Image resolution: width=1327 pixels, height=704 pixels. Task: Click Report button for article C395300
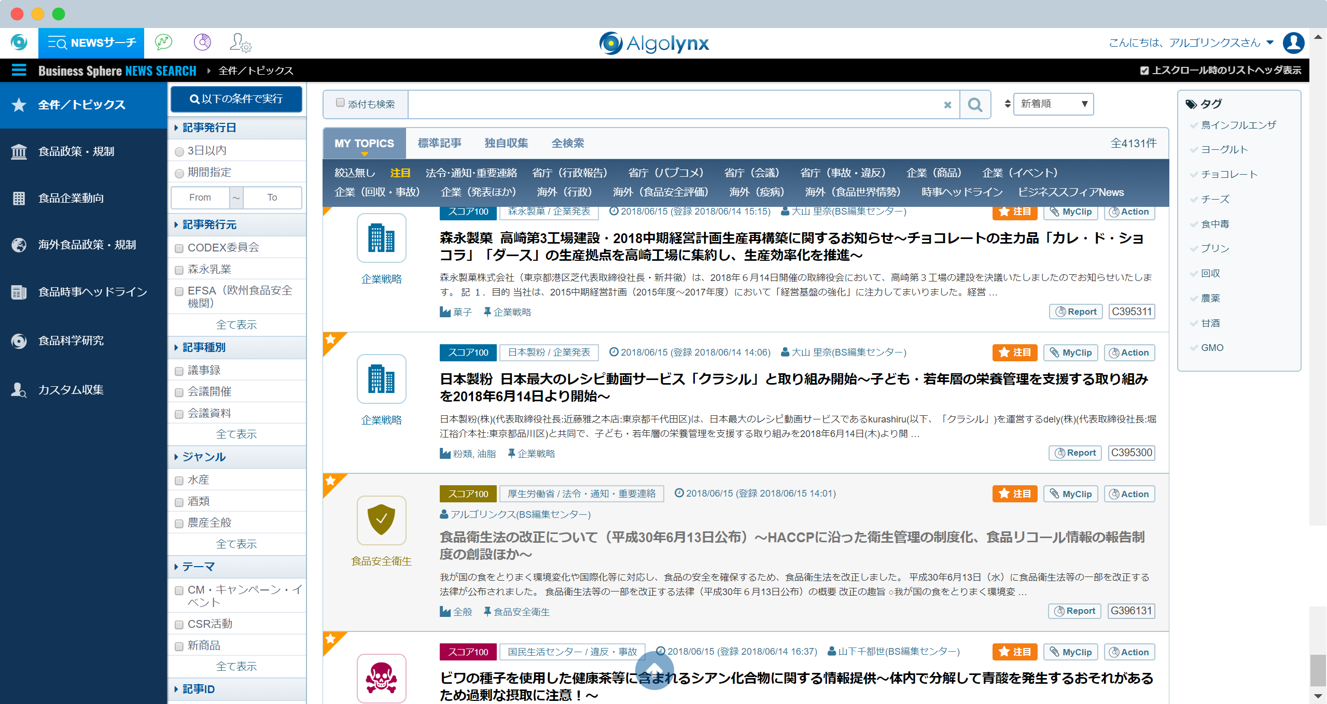(1075, 453)
